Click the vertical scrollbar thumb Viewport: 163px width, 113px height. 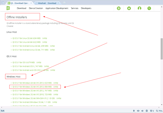162,49
